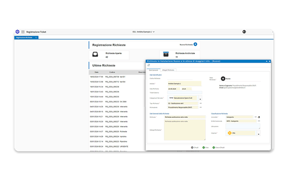Open the request row labeled Richiesta
Image resolution: width=286 pixels, height=180 pixels.
coord(117,131)
